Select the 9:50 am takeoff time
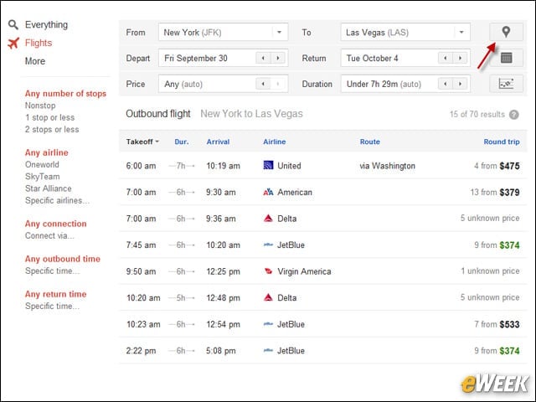Image resolution: width=536 pixels, height=402 pixels. (x=141, y=271)
